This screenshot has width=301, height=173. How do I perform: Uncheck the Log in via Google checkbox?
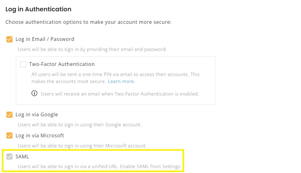[x=9, y=115]
